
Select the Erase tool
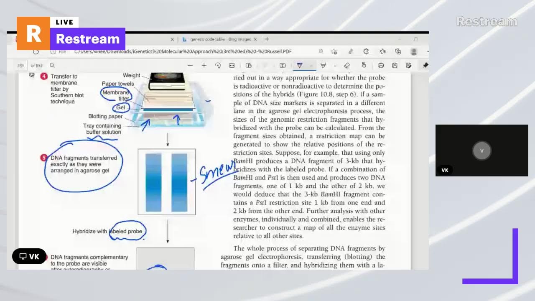click(346, 65)
